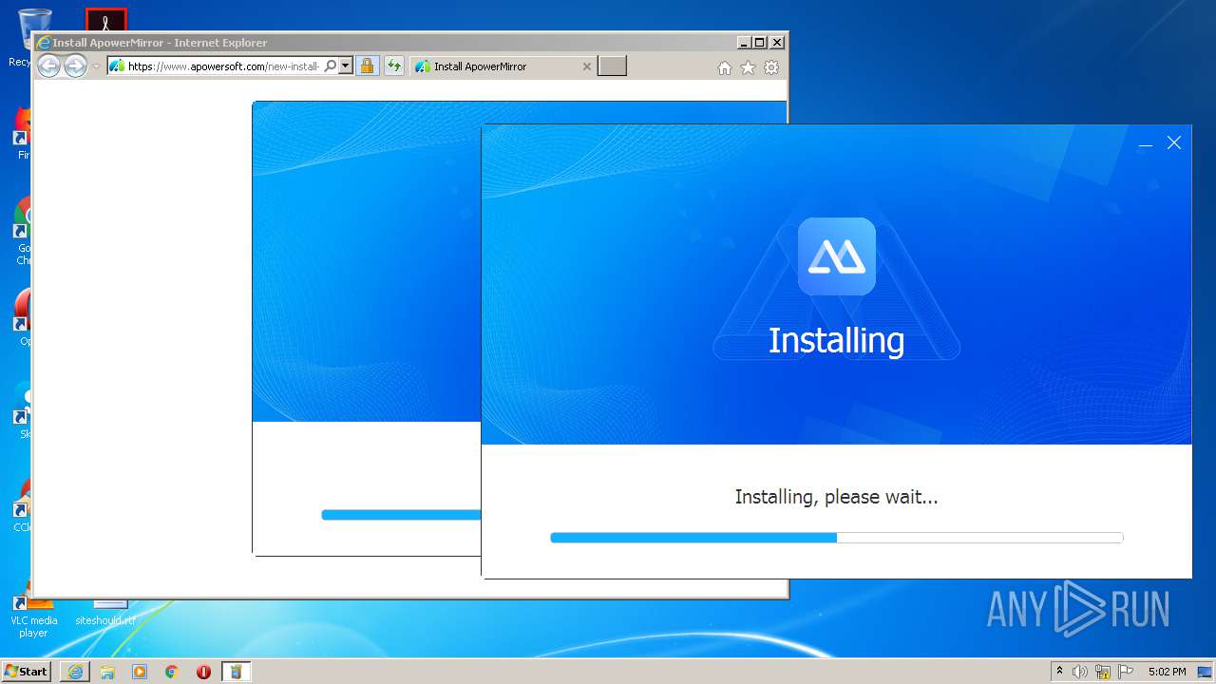Image resolution: width=1216 pixels, height=684 pixels.
Task: Click the 'Installing, please wait...' text
Action: [x=836, y=497]
